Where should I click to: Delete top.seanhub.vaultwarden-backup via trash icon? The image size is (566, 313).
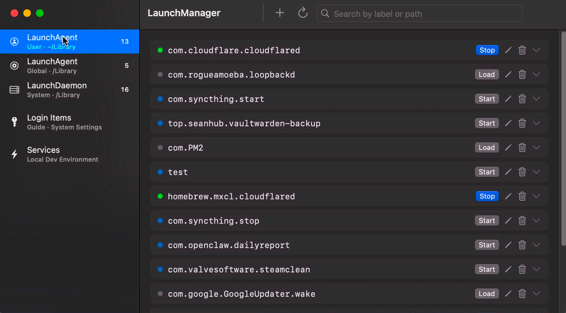(522, 123)
